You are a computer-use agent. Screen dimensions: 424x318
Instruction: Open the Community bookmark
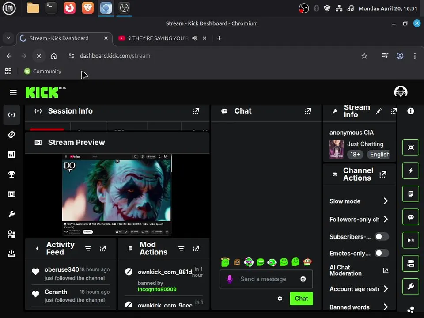click(43, 72)
